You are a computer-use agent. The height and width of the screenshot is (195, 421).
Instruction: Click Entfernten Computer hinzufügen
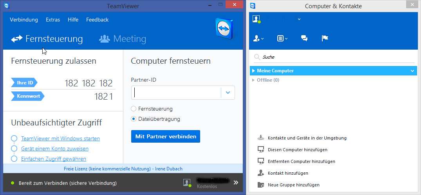pos(302,161)
